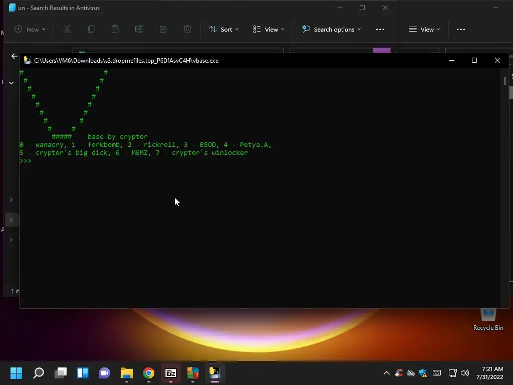Viewport: 513px width, 385px height.
Task: Open 7-Zip from the taskbar
Action: tap(171, 373)
